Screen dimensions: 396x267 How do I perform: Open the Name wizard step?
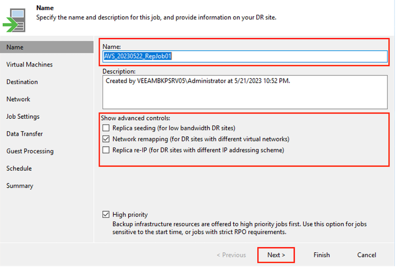pyautogui.click(x=15, y=47)
